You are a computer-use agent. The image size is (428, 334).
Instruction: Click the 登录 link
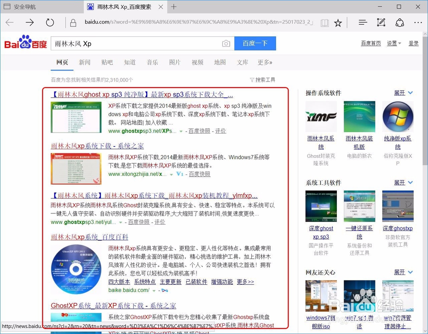(413, 43)
